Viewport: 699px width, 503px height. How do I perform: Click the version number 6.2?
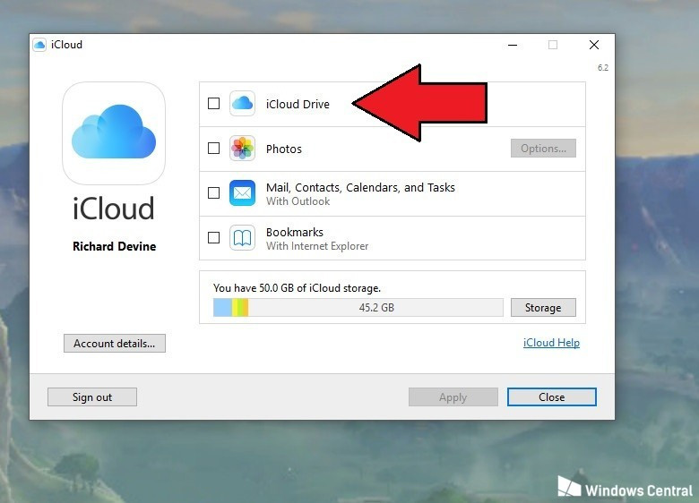pos(603,68)
